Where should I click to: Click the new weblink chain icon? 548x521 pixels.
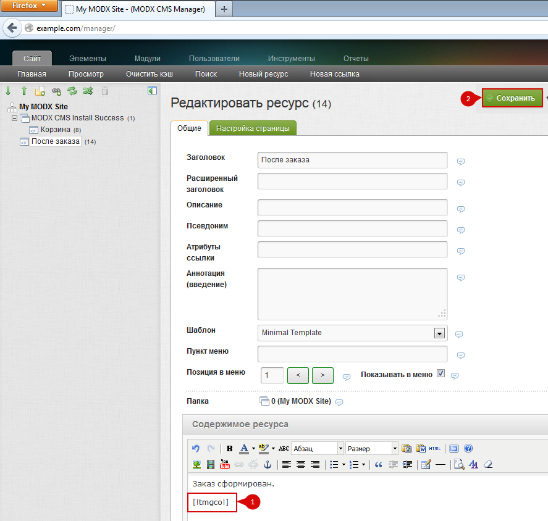[x=56, y=91]
